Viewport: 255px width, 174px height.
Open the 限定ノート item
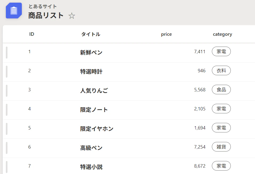[x=94, y=110]
